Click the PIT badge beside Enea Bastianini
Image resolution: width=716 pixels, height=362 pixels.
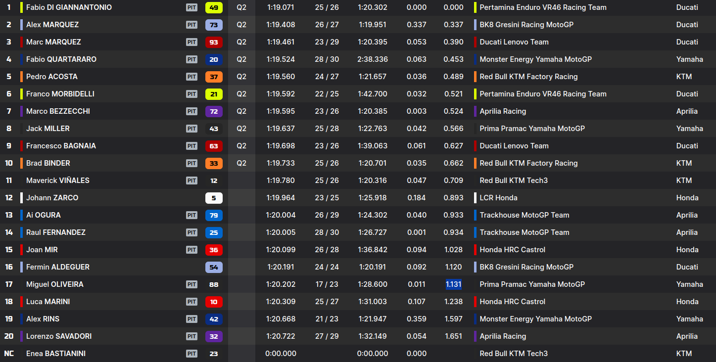191,354
